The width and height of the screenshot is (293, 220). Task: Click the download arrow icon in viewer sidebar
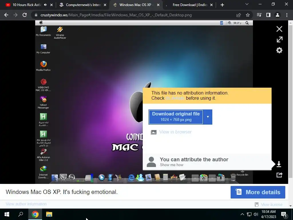(279, 164)
